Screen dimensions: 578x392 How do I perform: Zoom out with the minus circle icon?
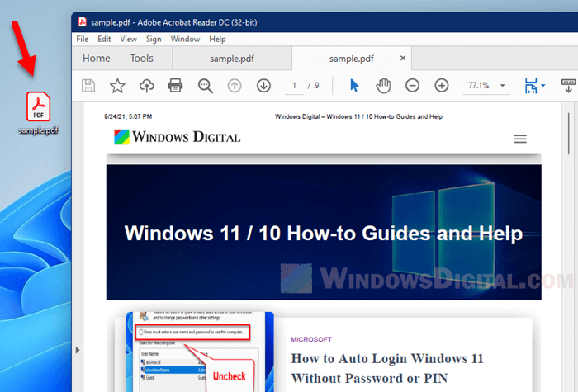(412, 86)
